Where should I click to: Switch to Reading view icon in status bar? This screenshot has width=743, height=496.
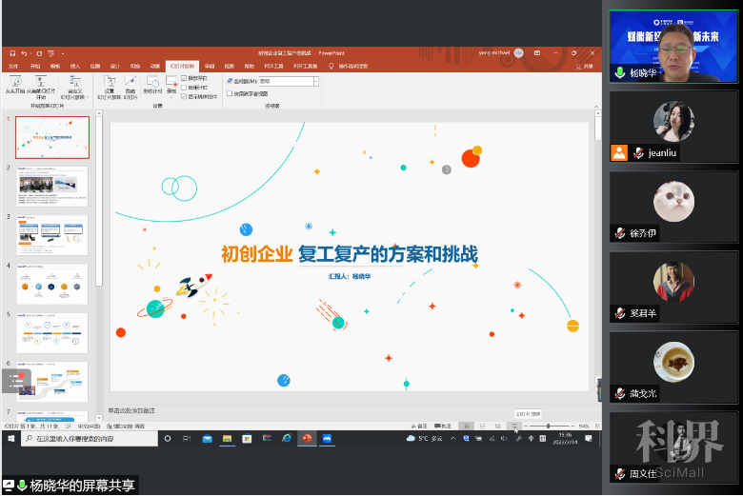point(498,427)
